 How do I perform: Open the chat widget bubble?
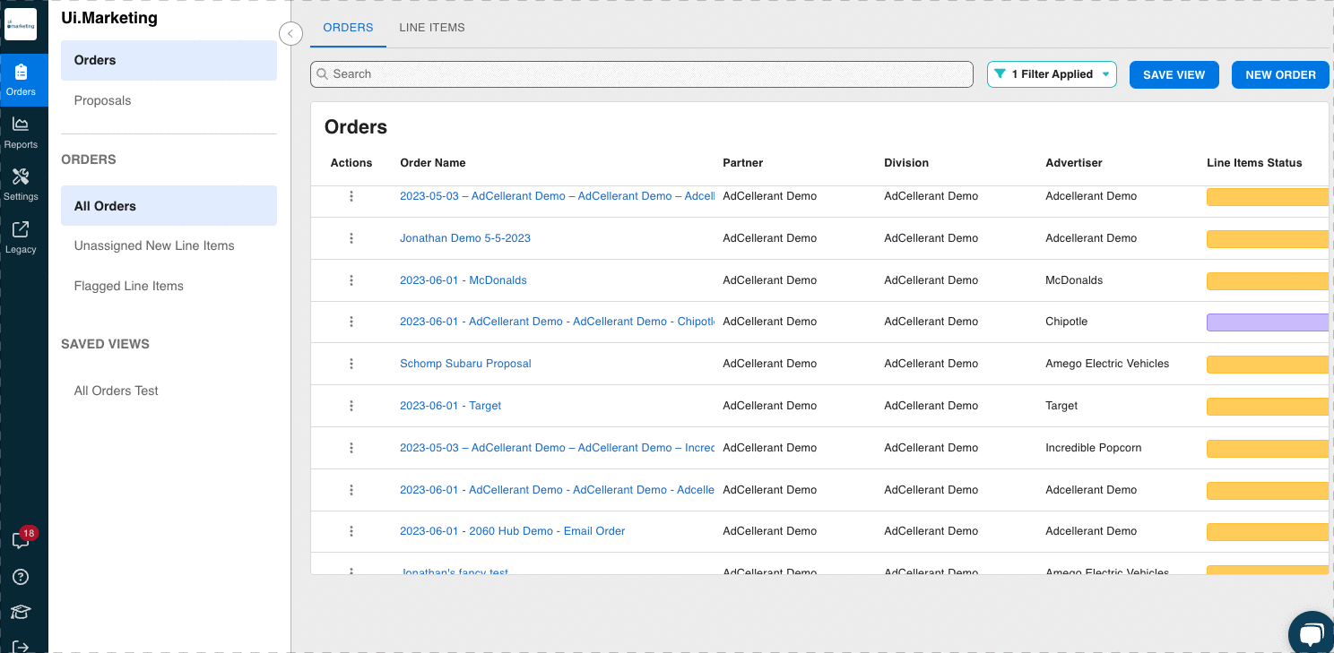pos(1310,633)
